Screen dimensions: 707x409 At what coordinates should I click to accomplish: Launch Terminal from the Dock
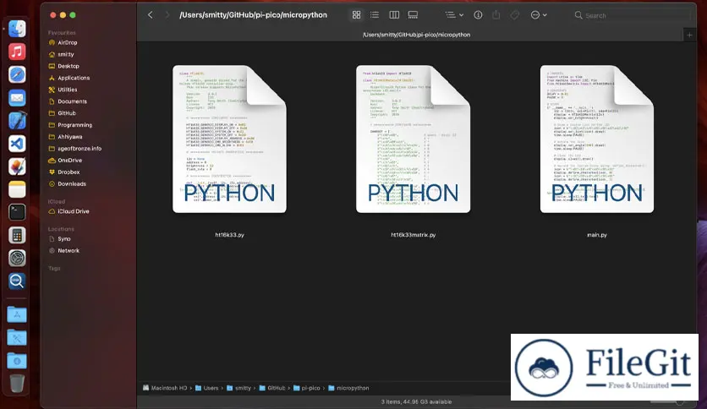(x=17, y=212)
